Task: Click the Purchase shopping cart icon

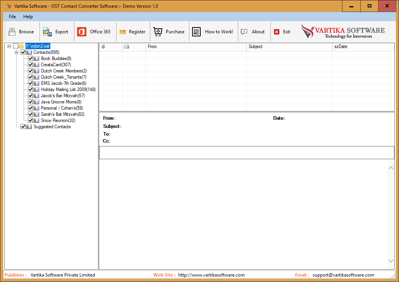Action: (x=158, y=31)
